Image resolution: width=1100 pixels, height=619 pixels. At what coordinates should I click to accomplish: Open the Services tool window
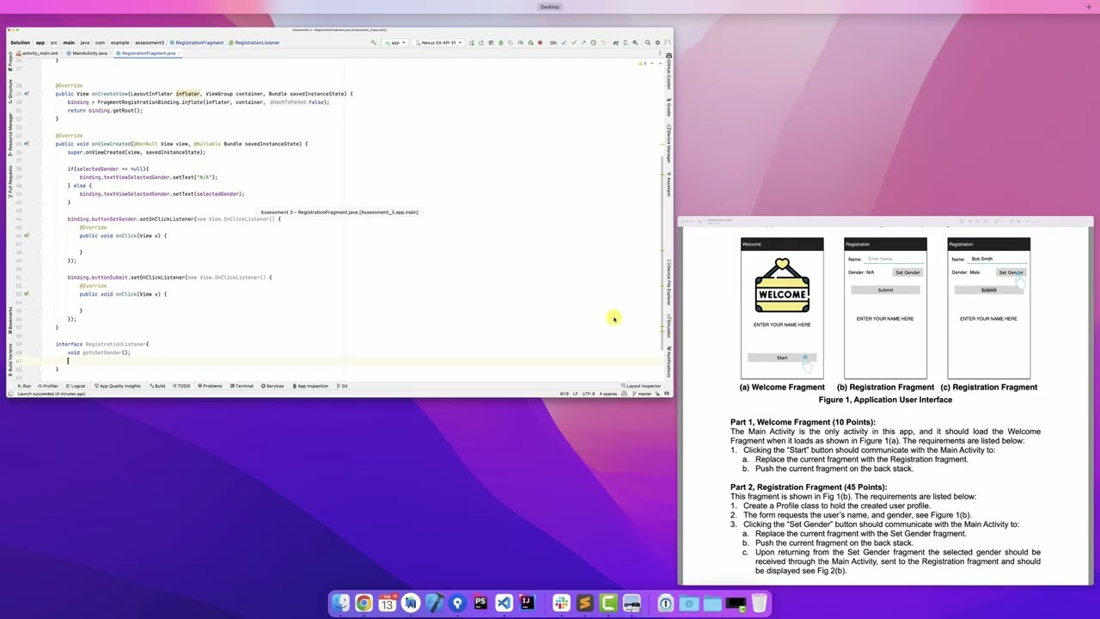point(272,386)
